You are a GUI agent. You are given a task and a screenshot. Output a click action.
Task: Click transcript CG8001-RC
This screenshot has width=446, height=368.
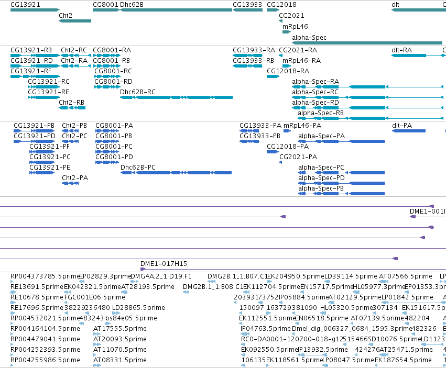pos(107,76)
